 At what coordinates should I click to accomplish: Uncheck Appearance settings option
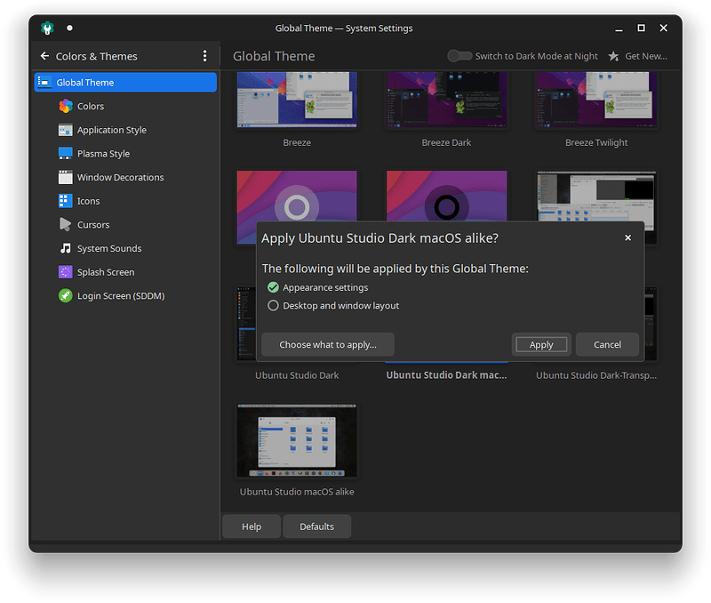274,287
